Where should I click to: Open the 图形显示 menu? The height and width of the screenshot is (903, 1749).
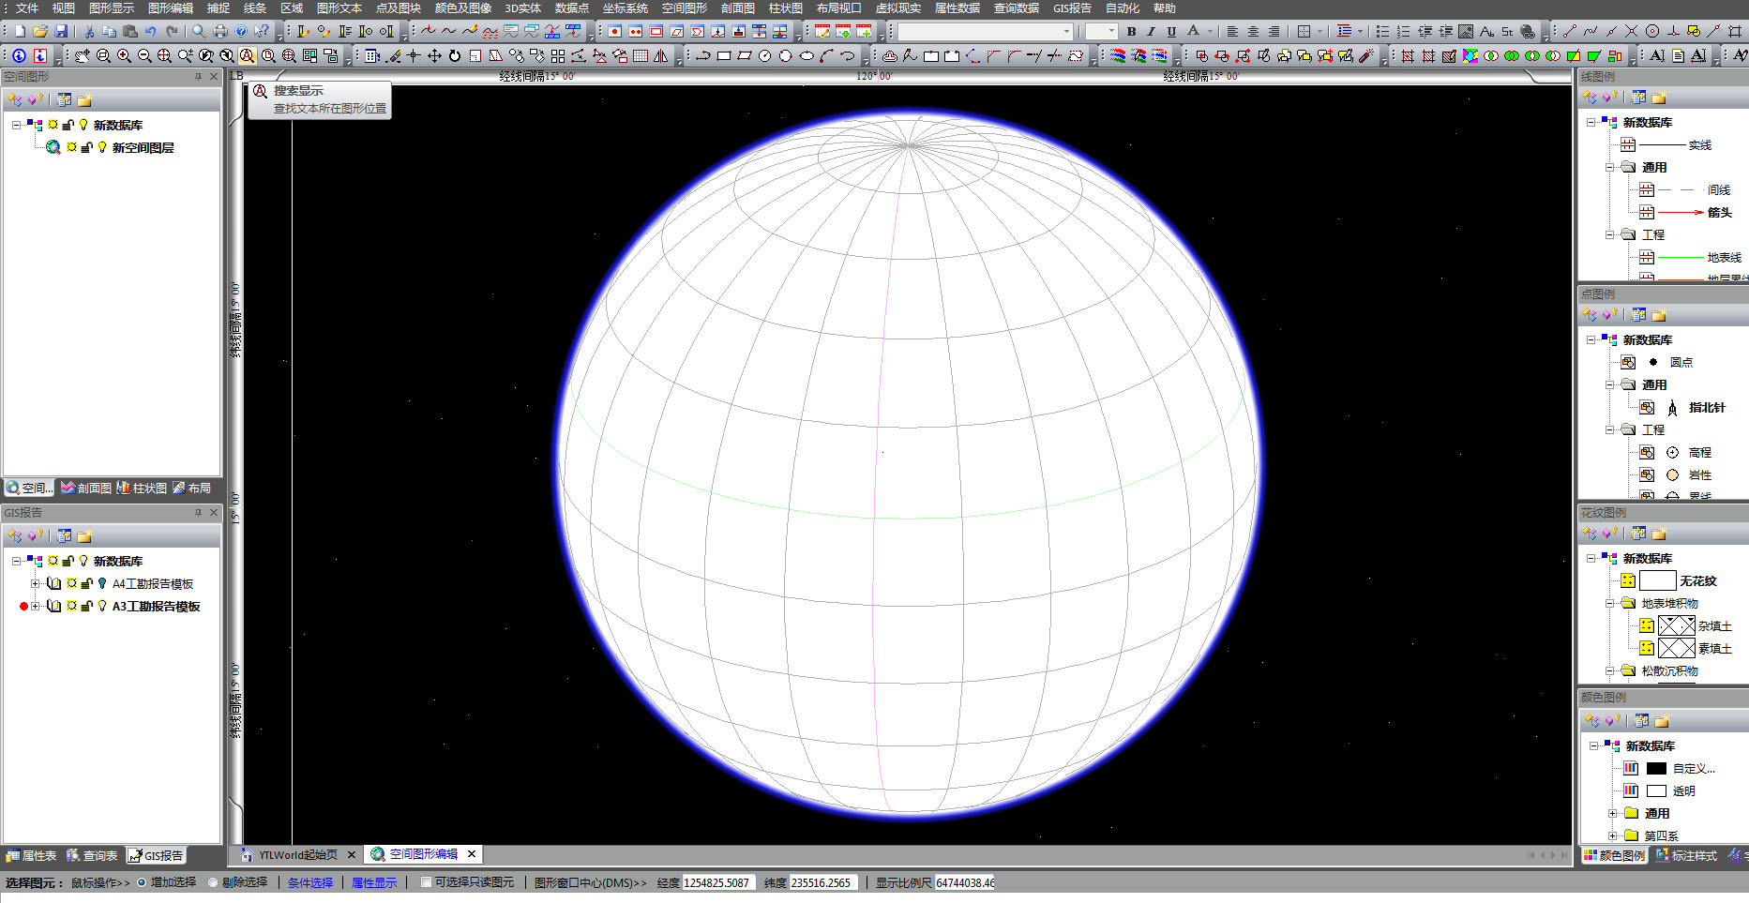tap(112, 8)
